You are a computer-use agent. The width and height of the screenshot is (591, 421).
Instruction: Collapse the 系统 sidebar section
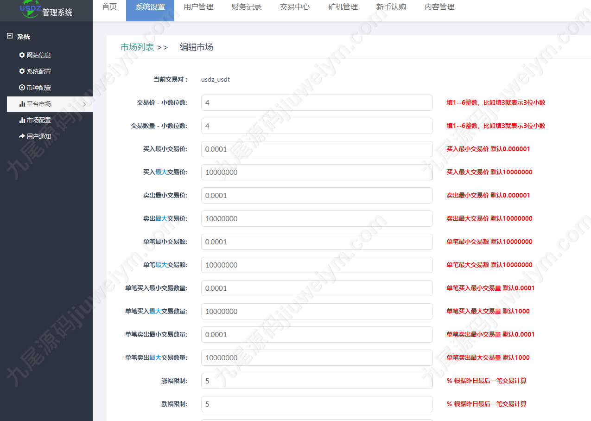click(x=10, y=36)
